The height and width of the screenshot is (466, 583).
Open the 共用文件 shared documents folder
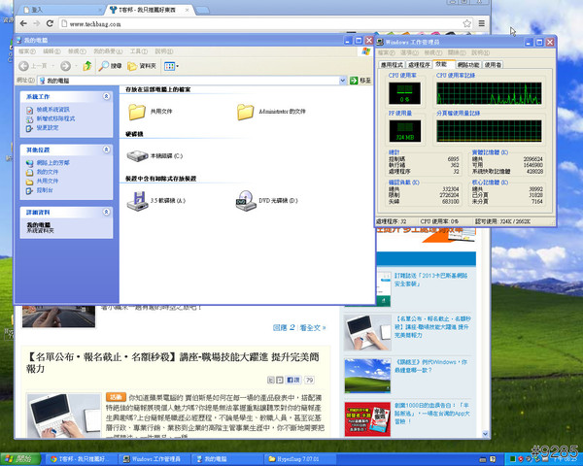tap(137, 112)
